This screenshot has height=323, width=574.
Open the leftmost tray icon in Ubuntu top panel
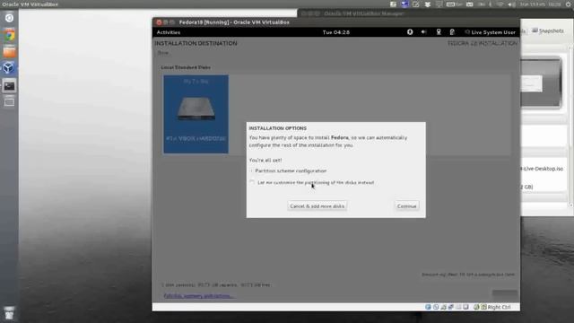(393, 4)
